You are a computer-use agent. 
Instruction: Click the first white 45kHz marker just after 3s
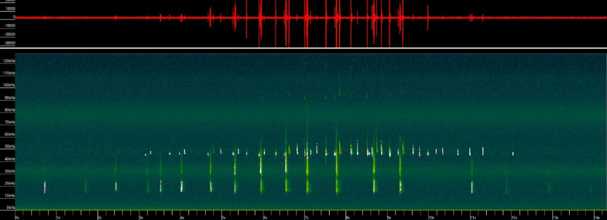point(146,155)
